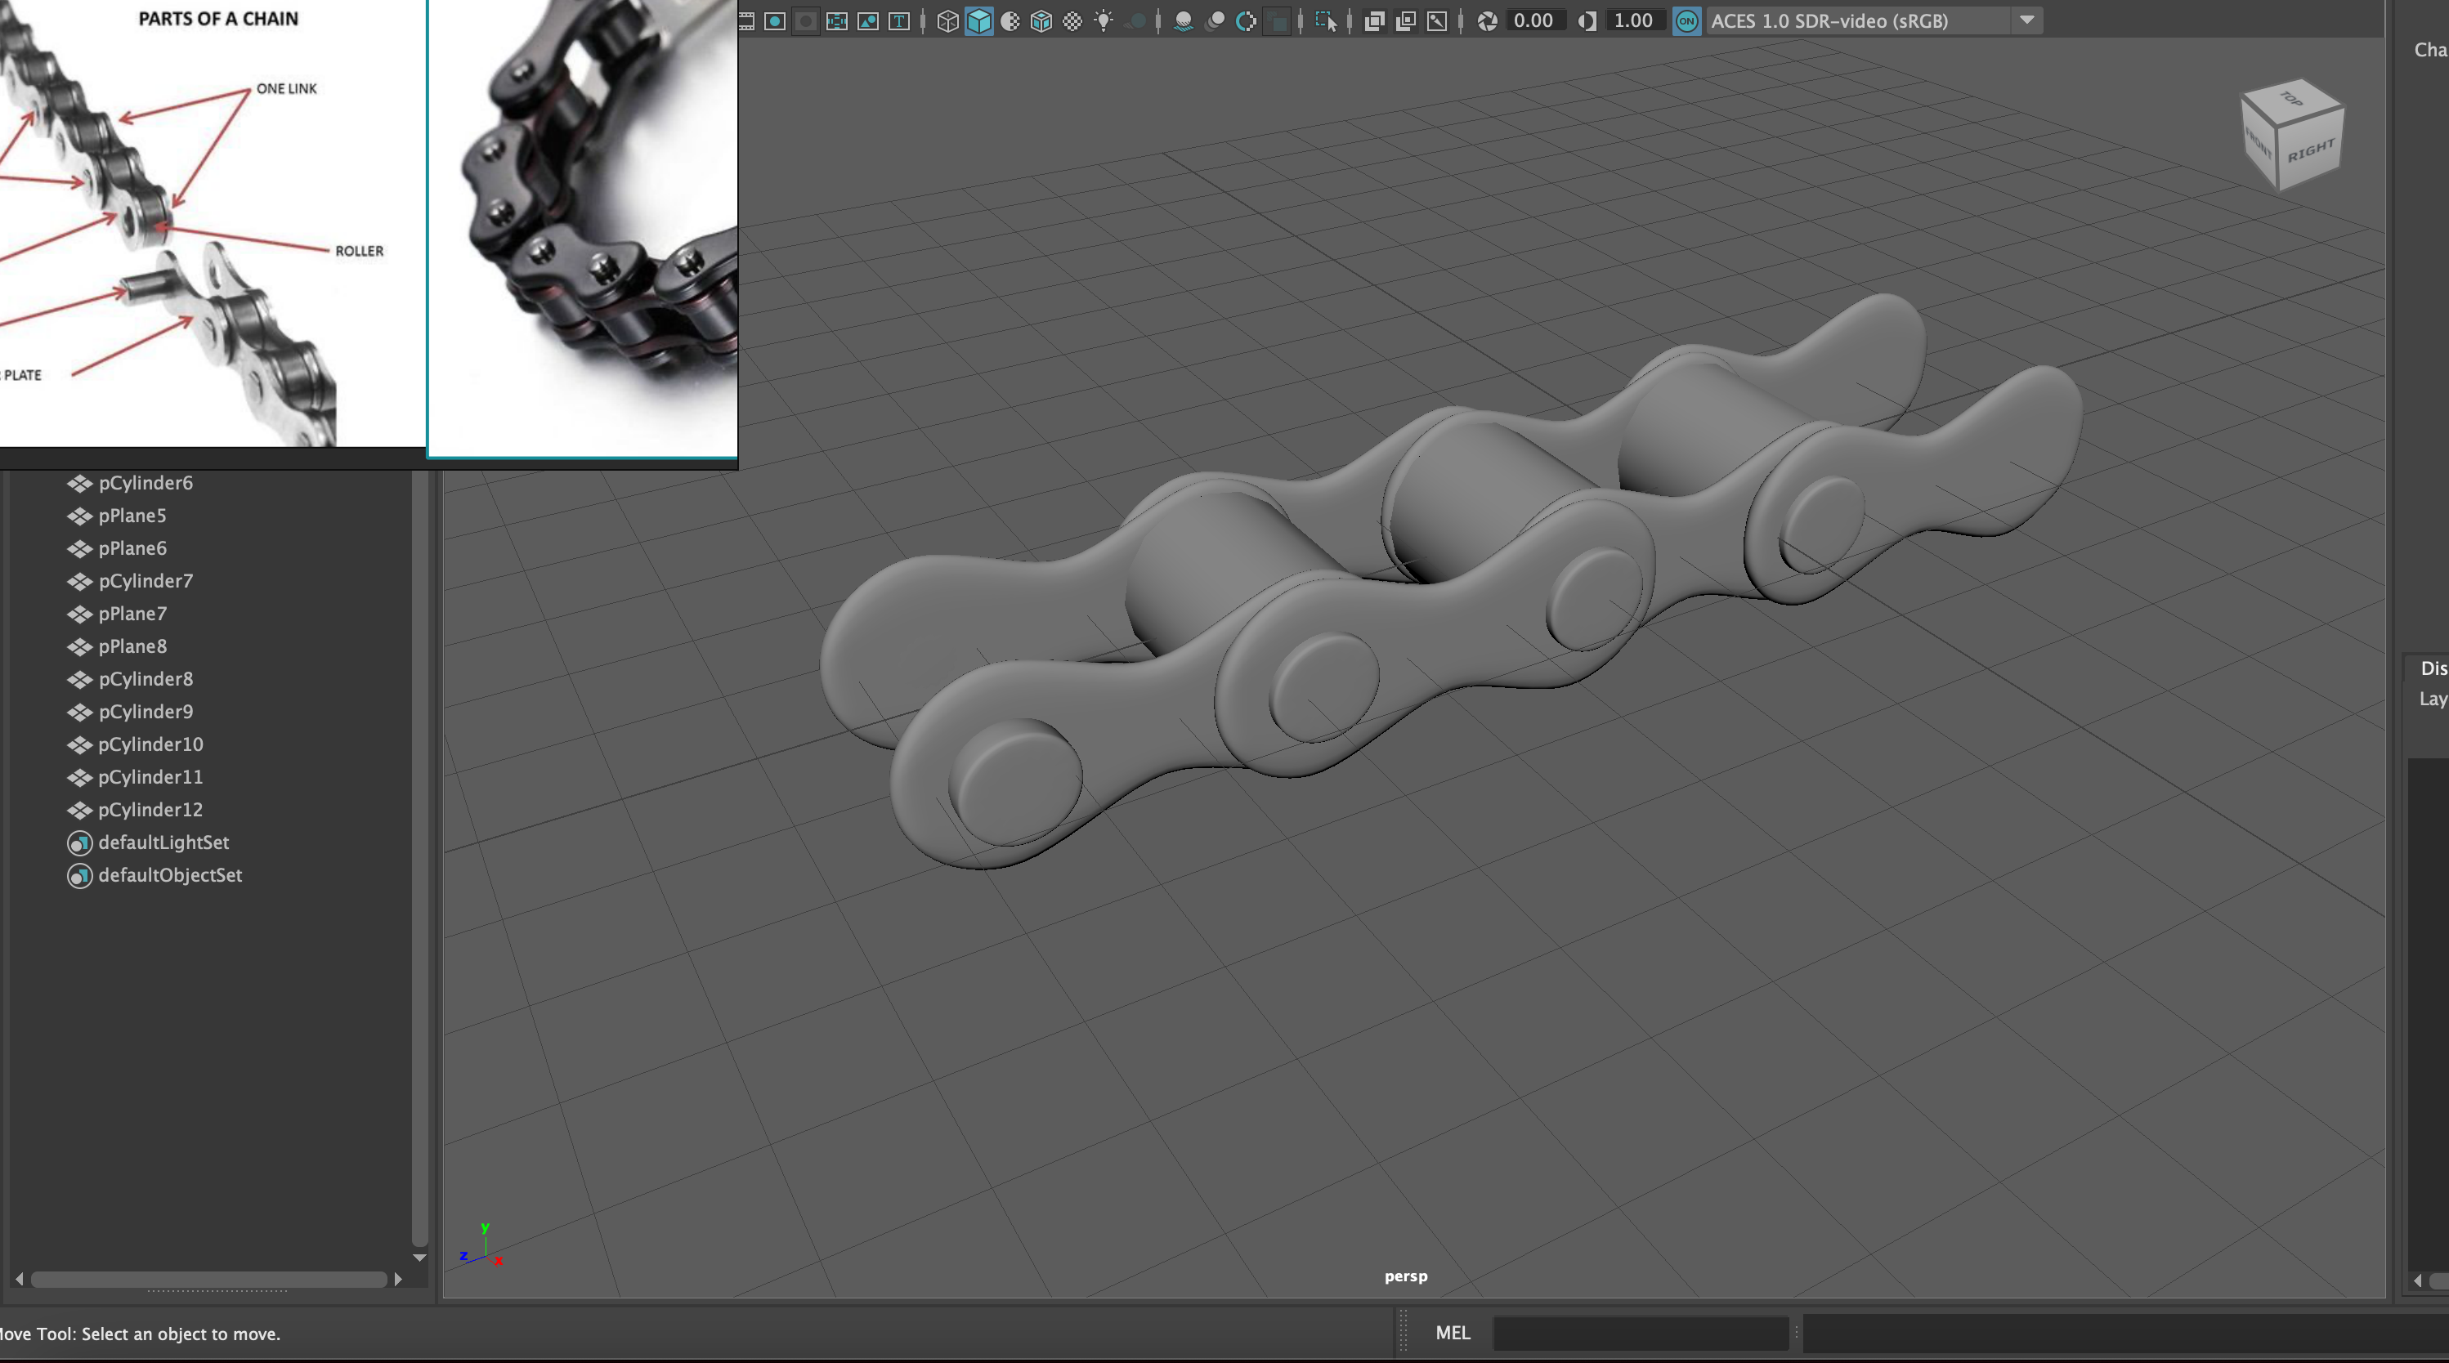Toggle motion blur icon
The height and width of the screenshot is (1363, 2449).
click(1215, 21)
